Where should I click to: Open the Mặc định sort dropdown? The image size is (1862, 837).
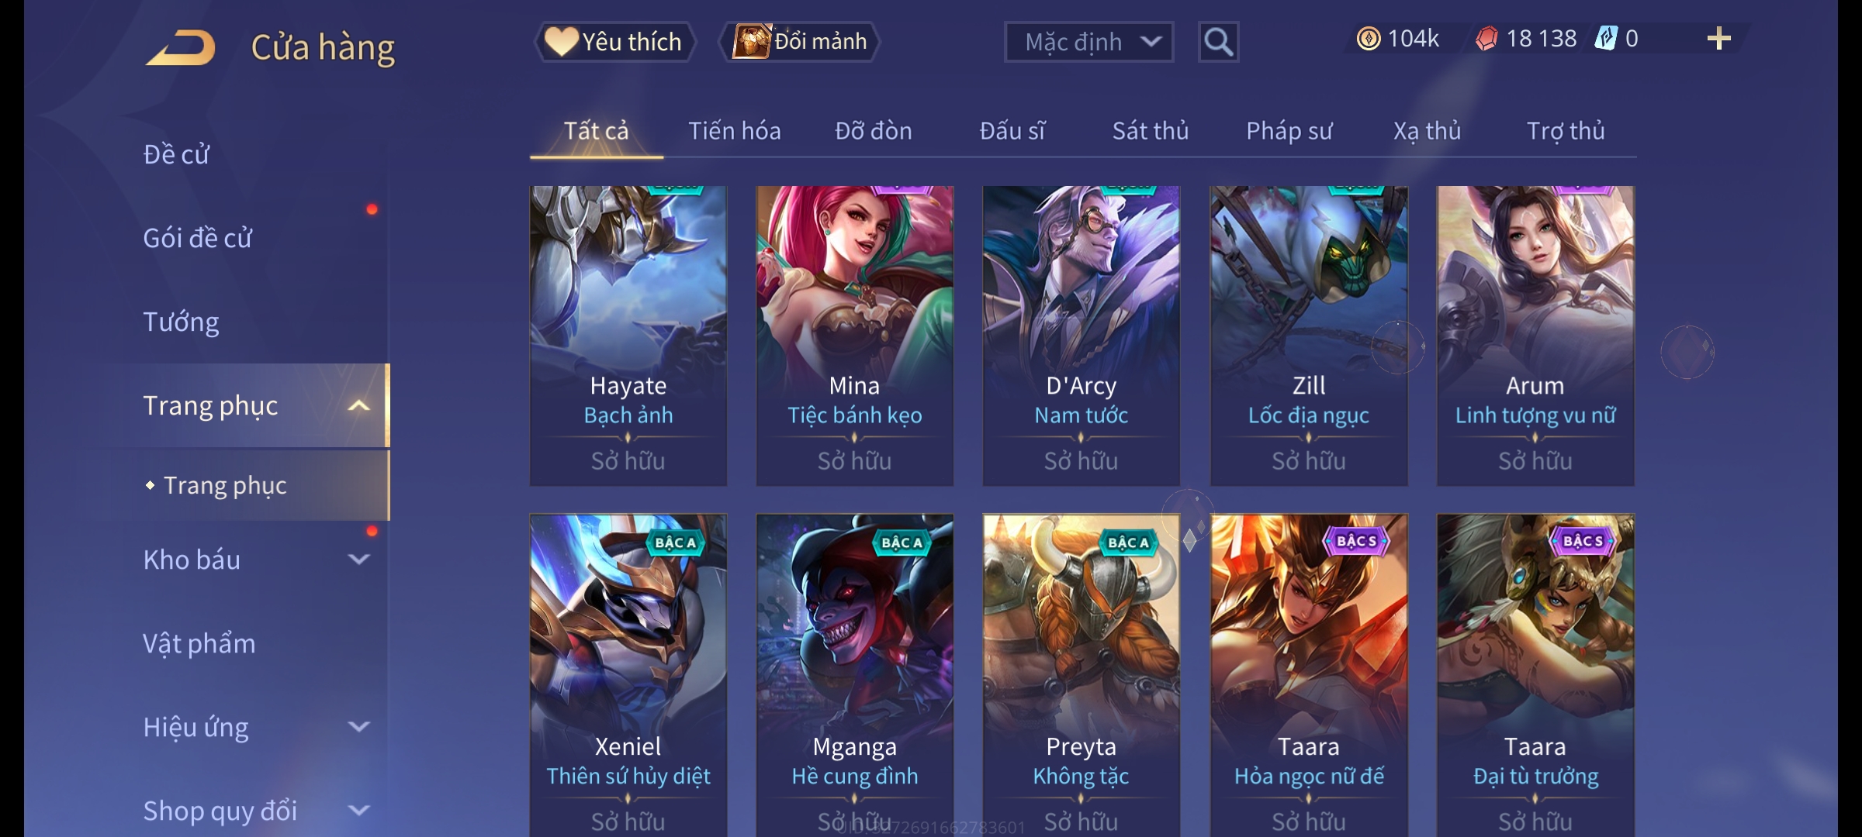[x=1088, y=42]
